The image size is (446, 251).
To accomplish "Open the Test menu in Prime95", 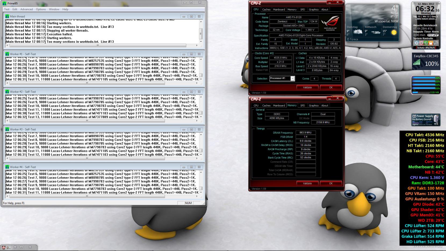I will [x=7, y=9].
